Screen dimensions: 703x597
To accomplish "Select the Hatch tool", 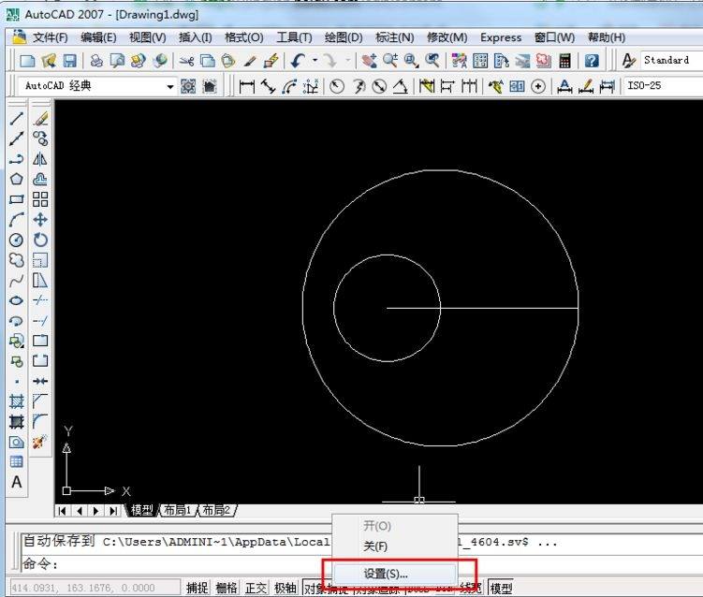I will point(17,401).
